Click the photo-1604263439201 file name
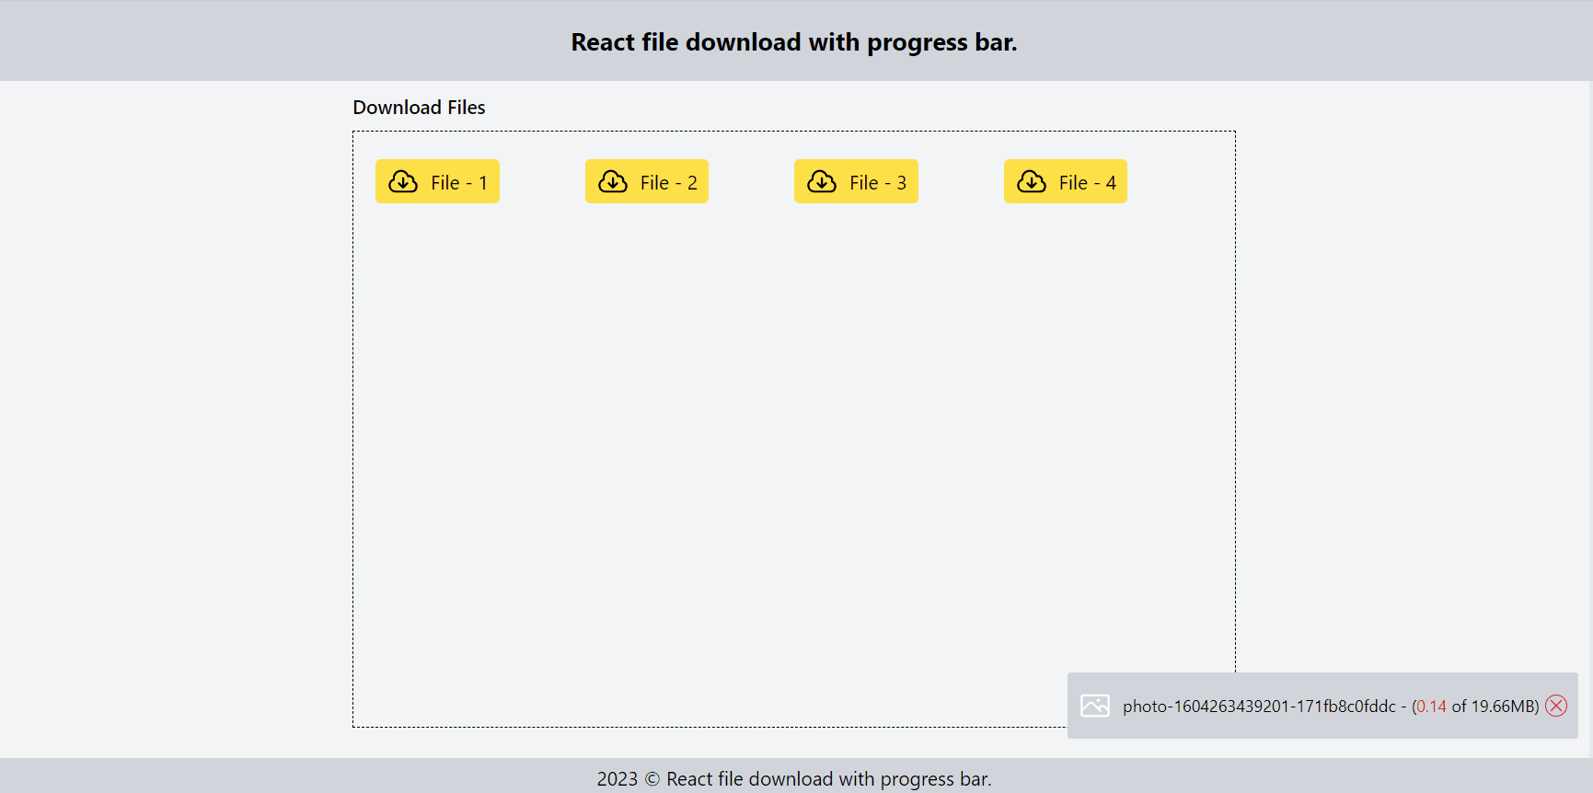Image resolution: width=1593 pixels, height=793 pixels. point(1258,707)
